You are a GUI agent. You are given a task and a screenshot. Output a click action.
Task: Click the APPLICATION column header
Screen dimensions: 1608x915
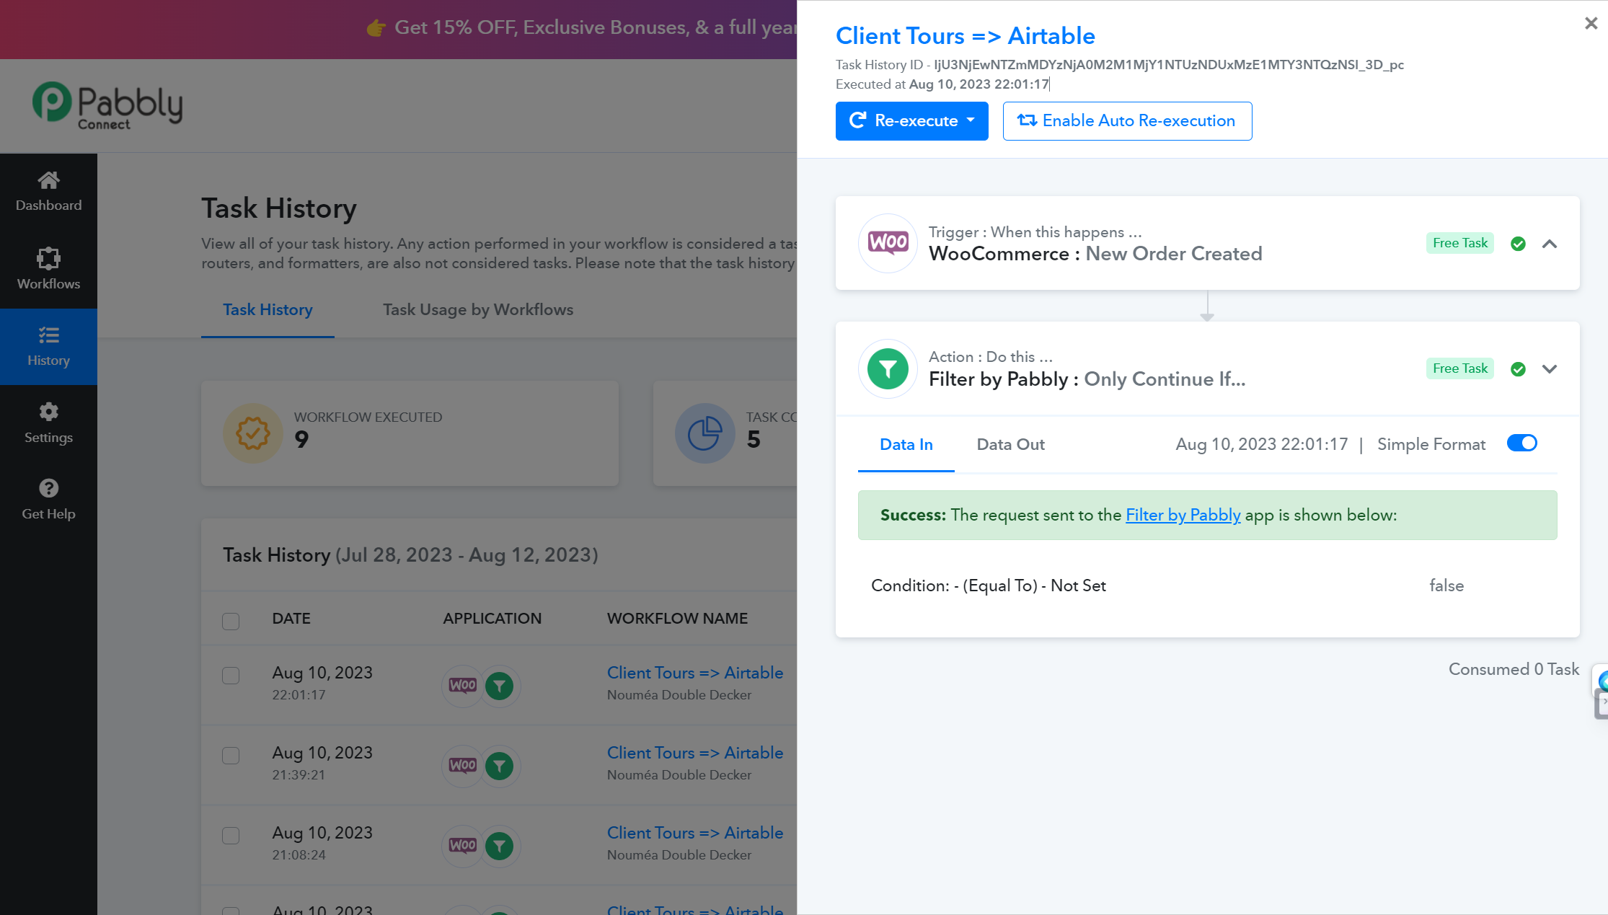[x=492, y=619]
